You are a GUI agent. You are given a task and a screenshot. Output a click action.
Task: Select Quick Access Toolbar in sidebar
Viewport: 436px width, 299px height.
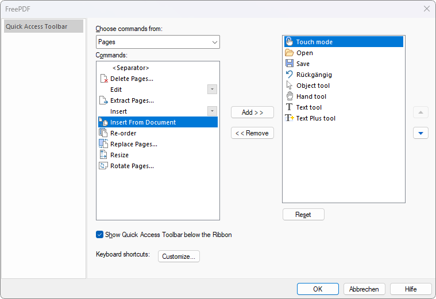point(44,26)
